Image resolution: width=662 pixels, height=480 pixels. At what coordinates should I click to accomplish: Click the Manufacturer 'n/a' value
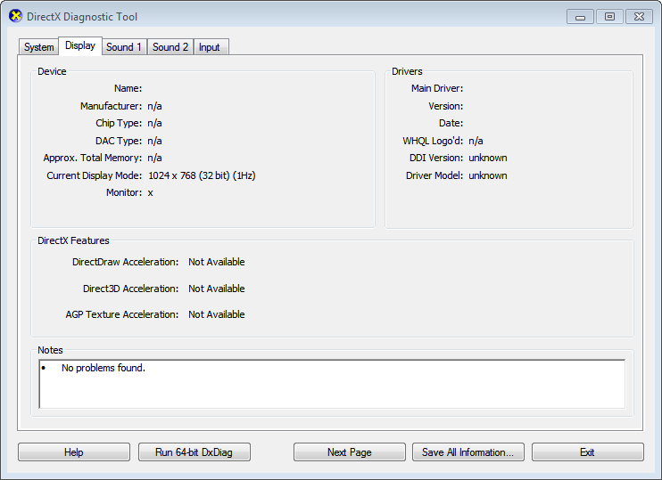pos(154,106)
